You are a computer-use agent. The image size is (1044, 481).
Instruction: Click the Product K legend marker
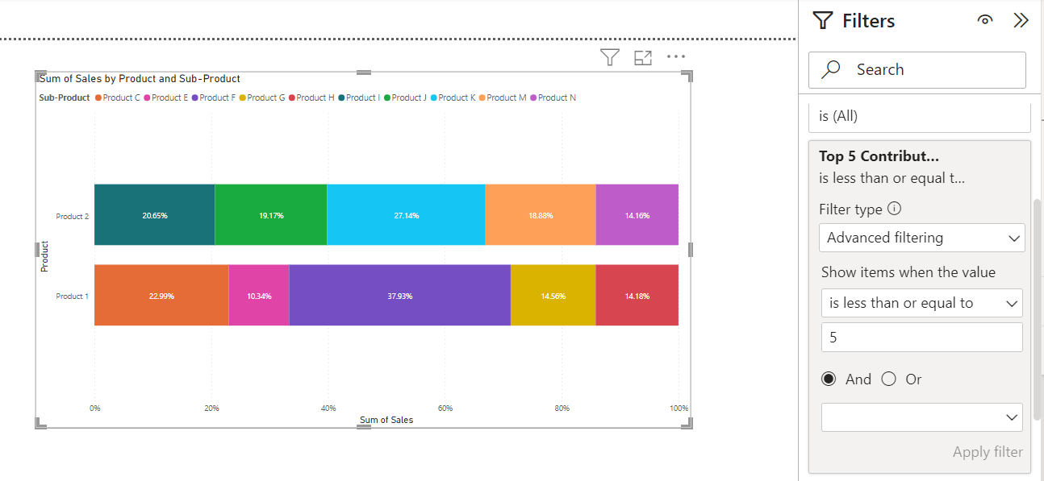tap(434, 97)
